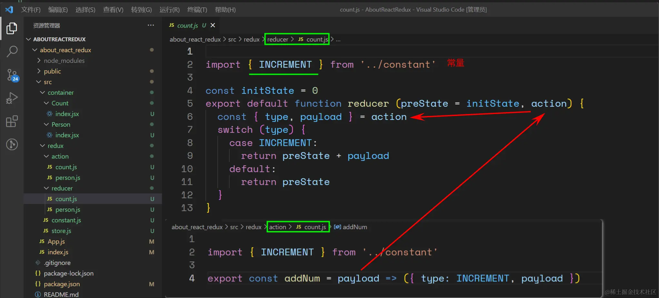Click the '=>' arrow in the addNum line

(x=391, y=278)
